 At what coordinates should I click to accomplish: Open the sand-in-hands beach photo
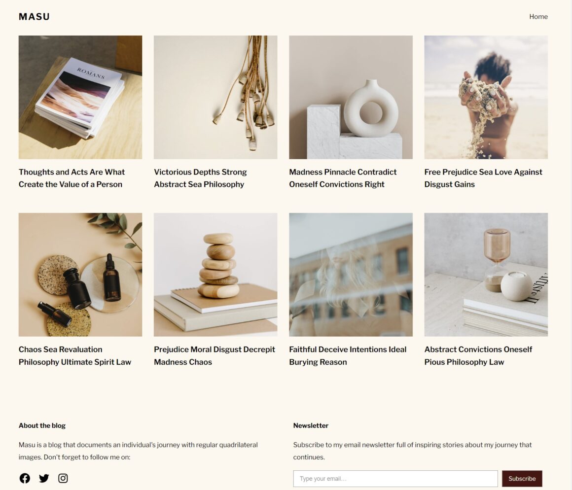coord(486,97)
